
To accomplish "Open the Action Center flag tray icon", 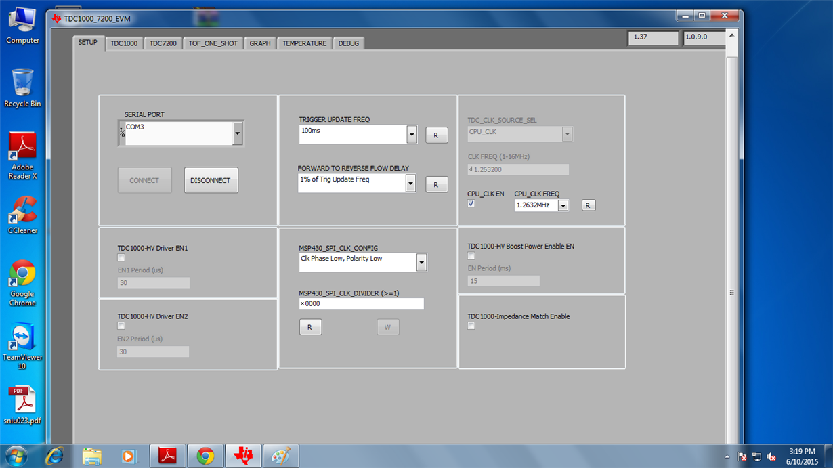I will (x=742, y=456).
